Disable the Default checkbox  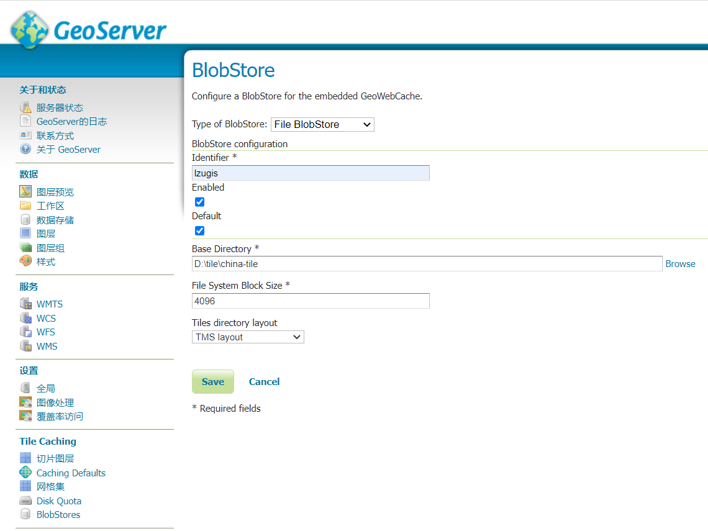199,230
